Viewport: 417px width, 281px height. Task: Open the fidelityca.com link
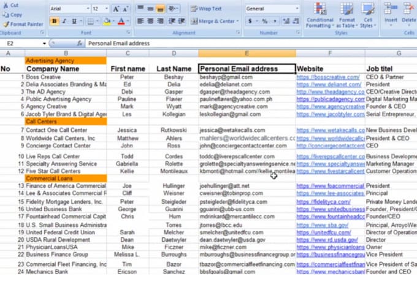tap(323, 202)
